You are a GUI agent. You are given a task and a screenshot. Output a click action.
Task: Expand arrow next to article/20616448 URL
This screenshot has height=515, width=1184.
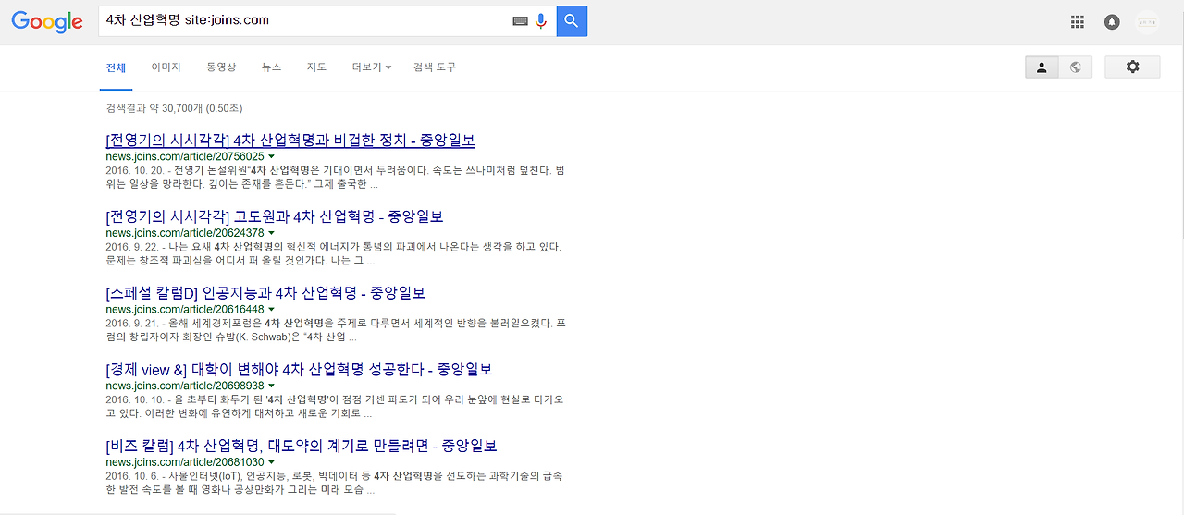tap(271, 310)
